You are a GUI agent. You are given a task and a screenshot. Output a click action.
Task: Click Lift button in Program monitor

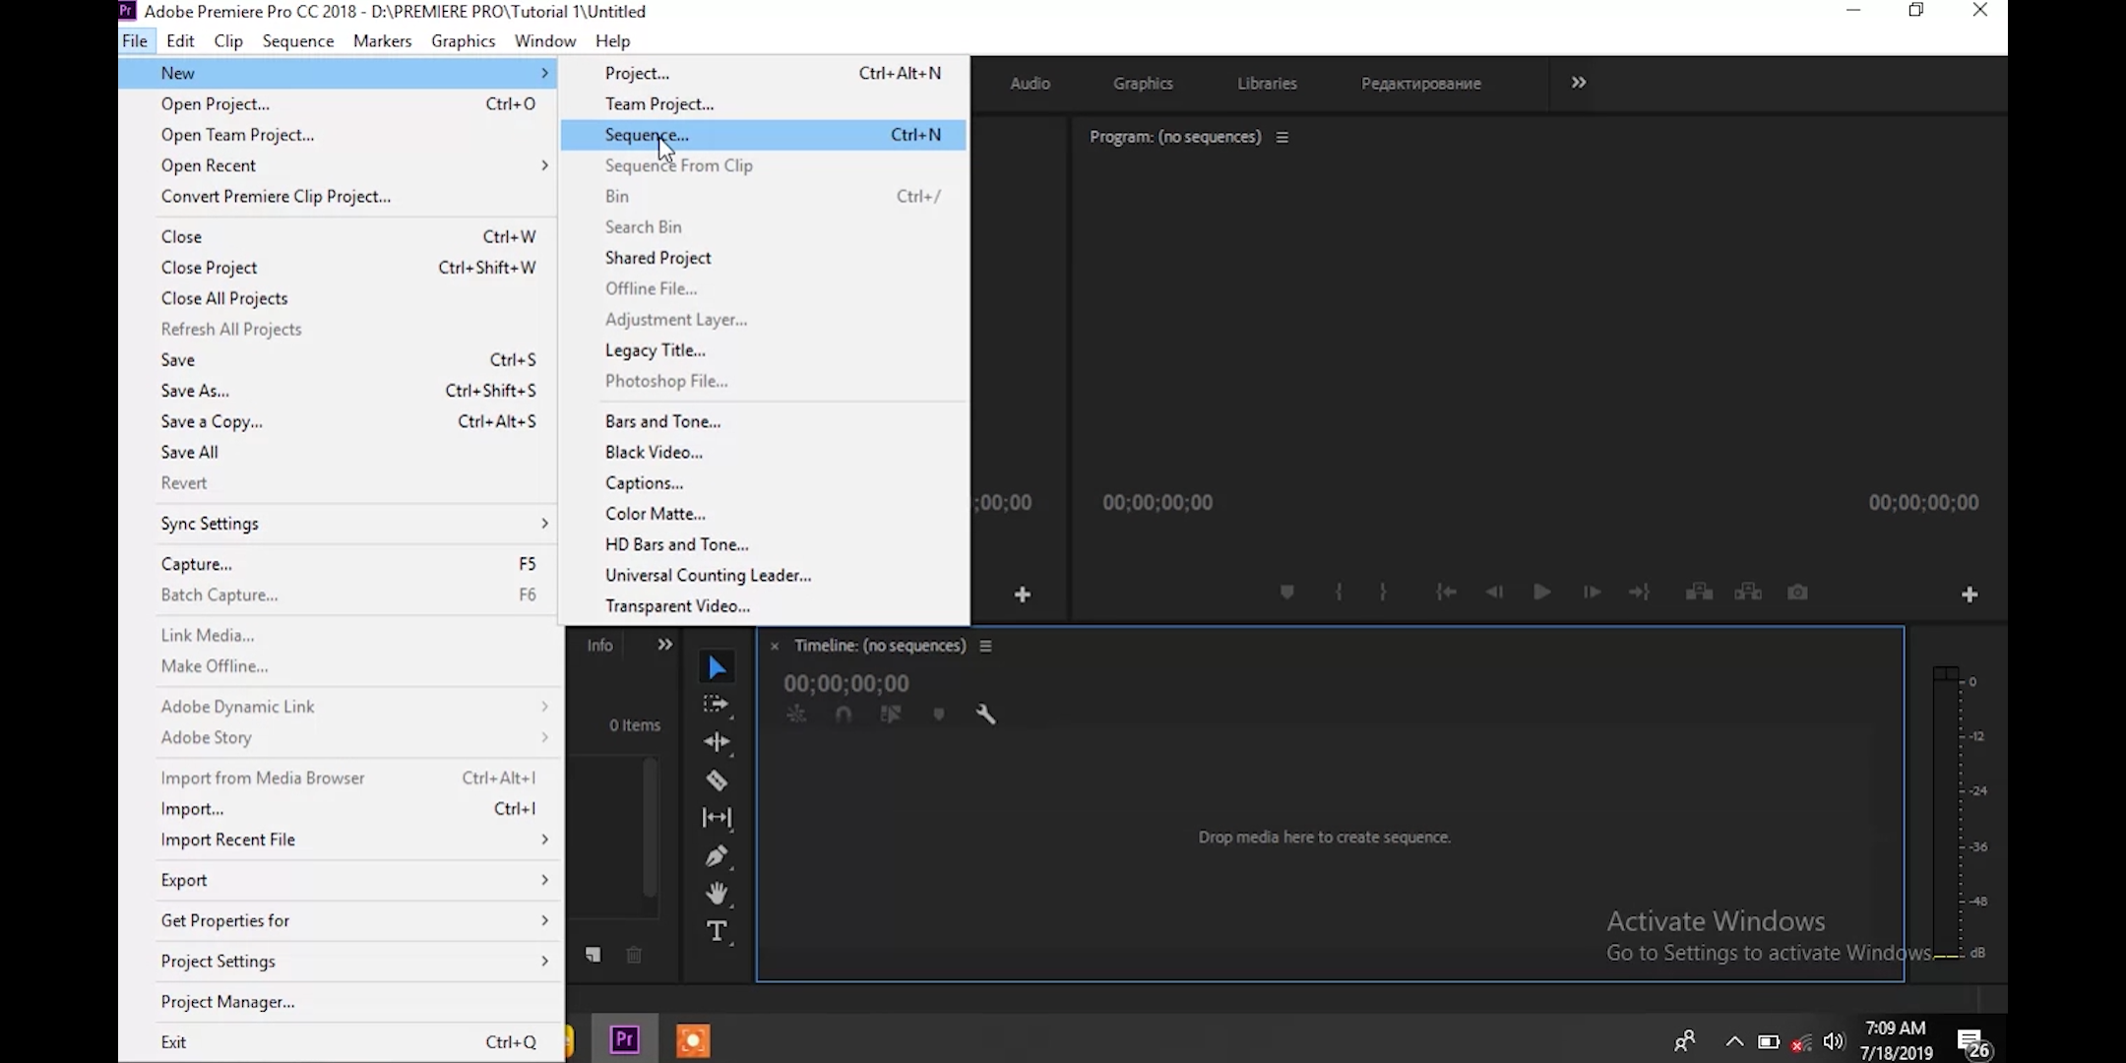1699,593
